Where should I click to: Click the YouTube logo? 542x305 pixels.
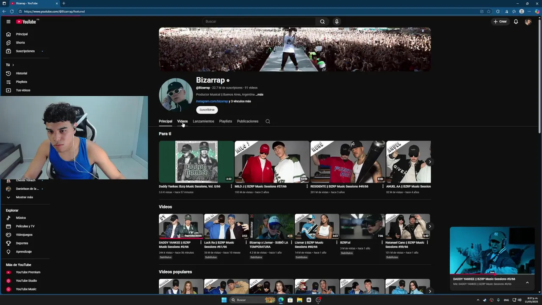coord(26,22)
